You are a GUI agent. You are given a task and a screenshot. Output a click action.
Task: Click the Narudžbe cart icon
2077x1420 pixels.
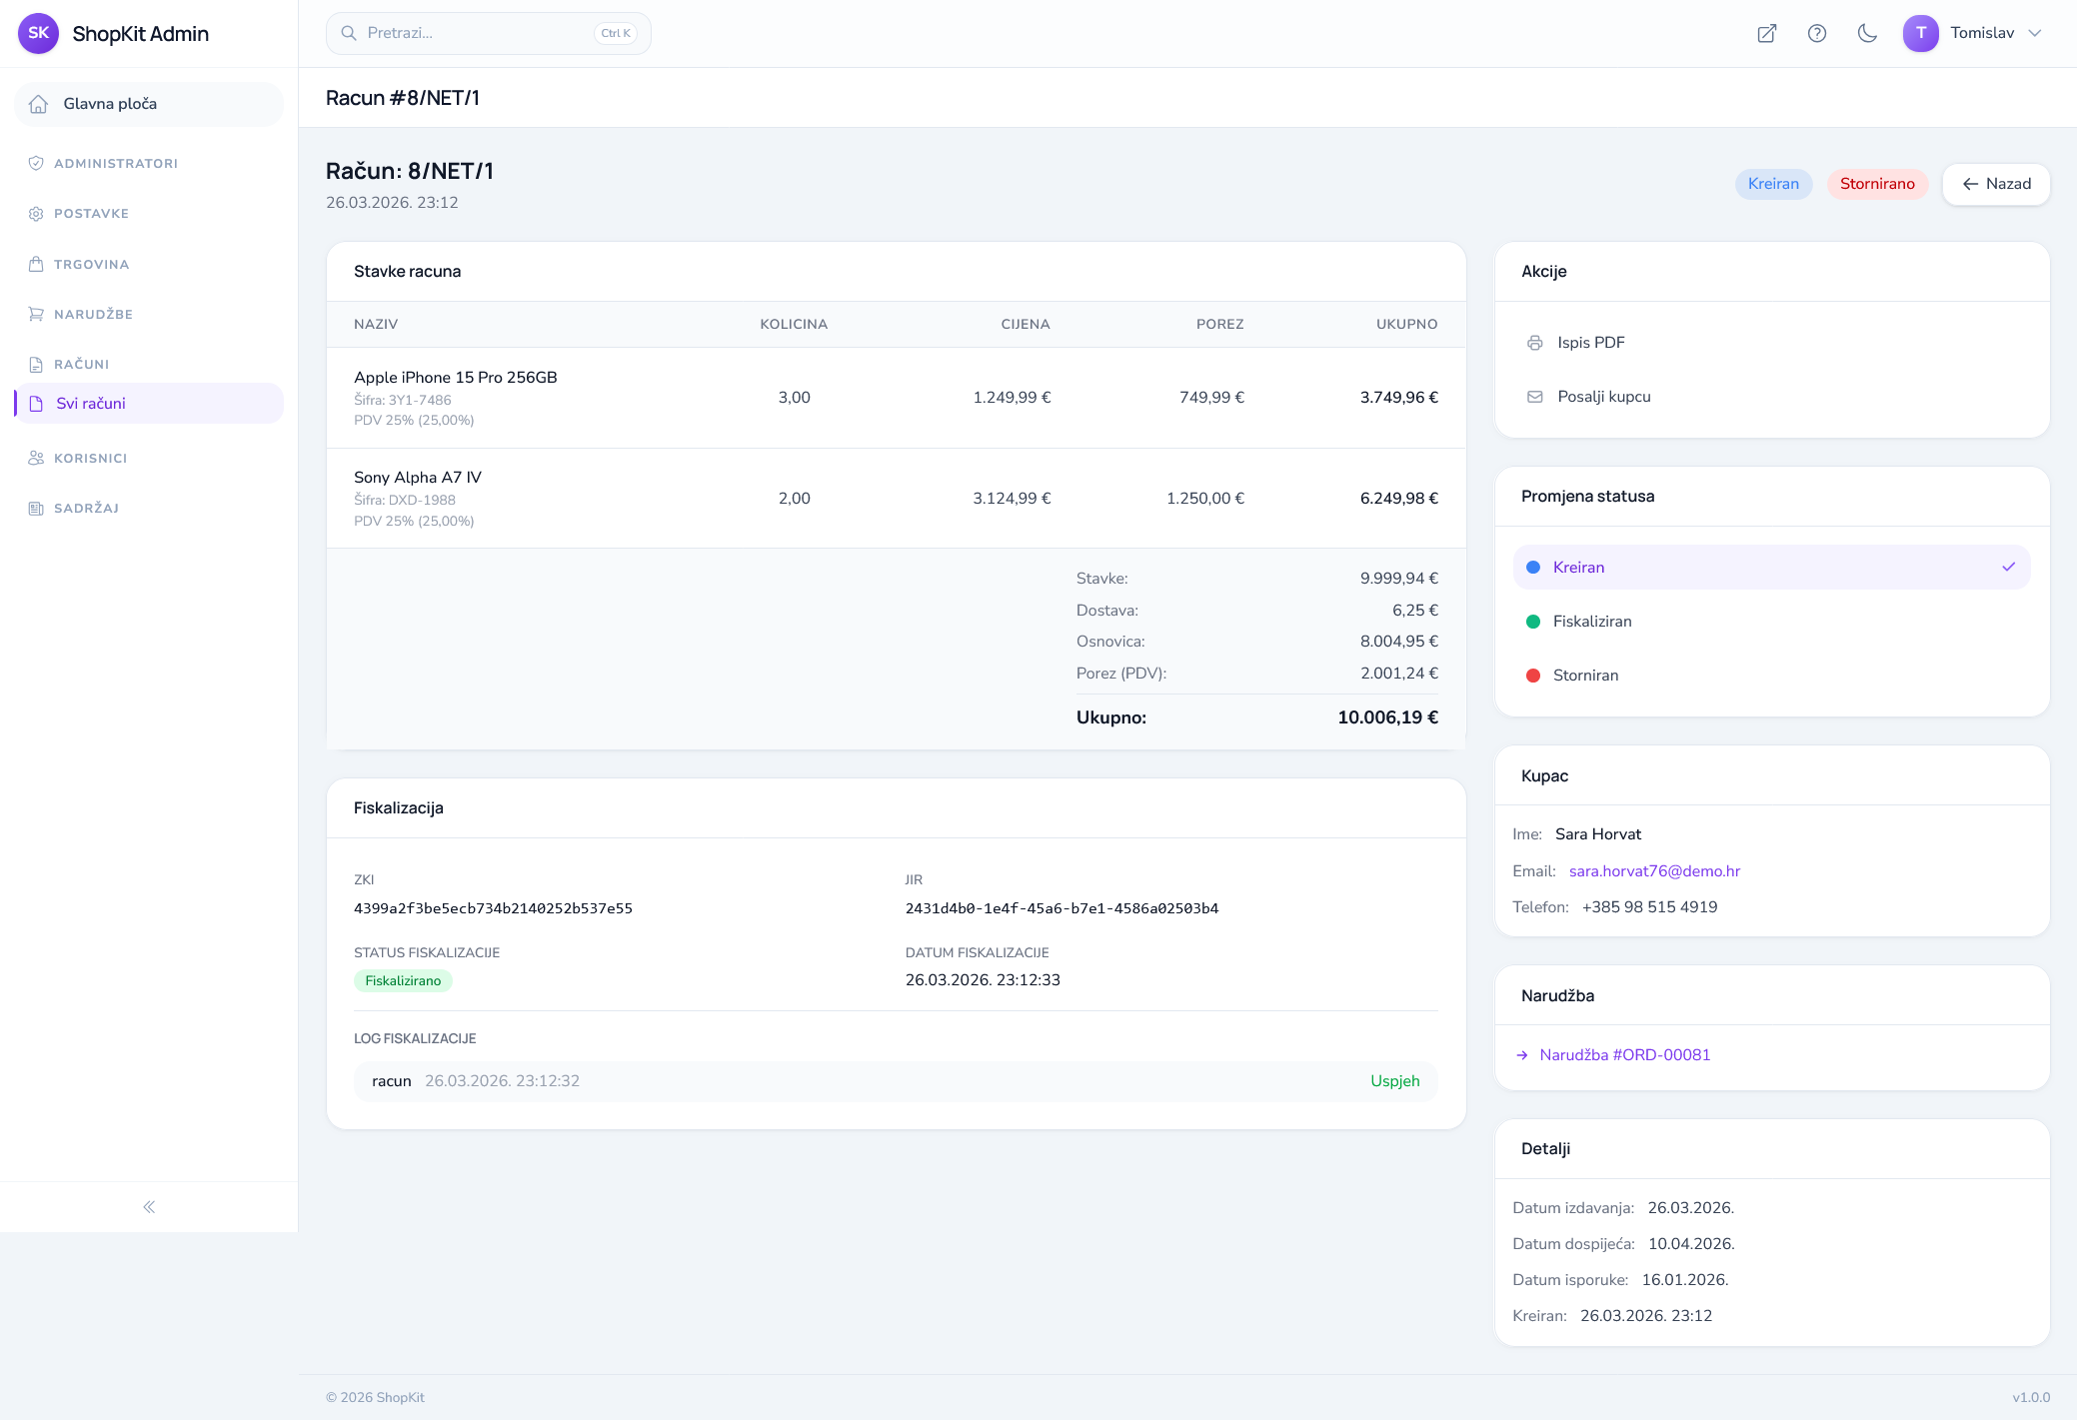[36, 314]
